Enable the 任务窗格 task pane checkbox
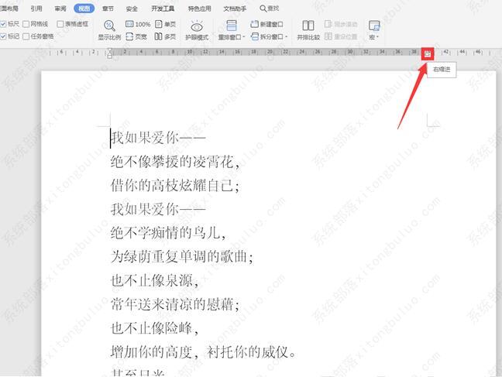Screen dimensions: 502x377 pyautogui.click(x=26, y=36)
